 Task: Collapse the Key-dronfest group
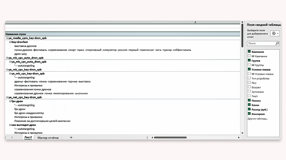point(10,42)
